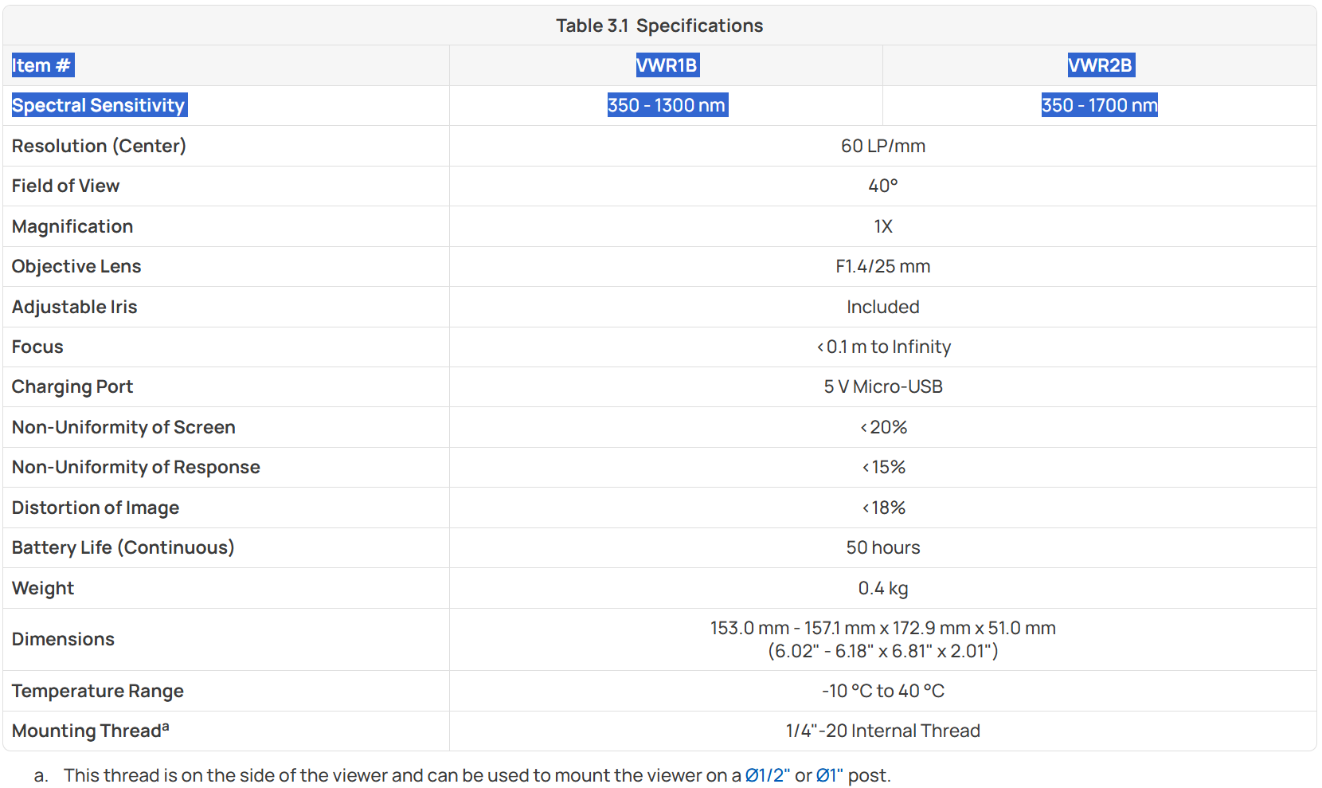
Task: Click the '350 - 1300 nm' value
Action: (667, 105)
